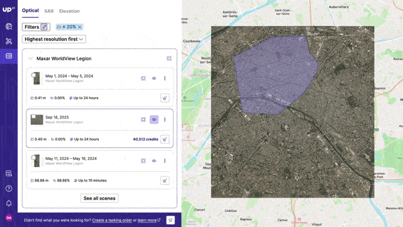Viewport: 403px width, 227px height.
Task: Add Sep 18, 2025 scene to cart
Action: [165, 139]
